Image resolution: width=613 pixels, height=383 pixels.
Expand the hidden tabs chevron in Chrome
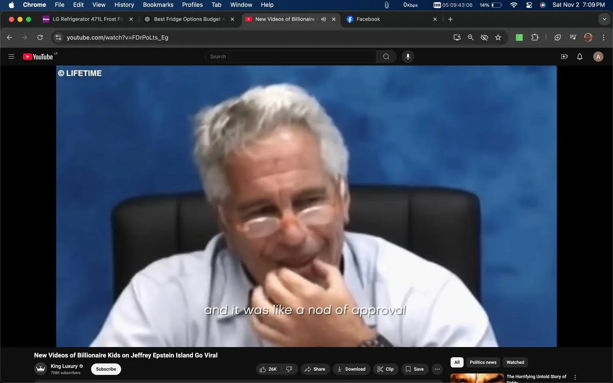[x=604, y=19]
